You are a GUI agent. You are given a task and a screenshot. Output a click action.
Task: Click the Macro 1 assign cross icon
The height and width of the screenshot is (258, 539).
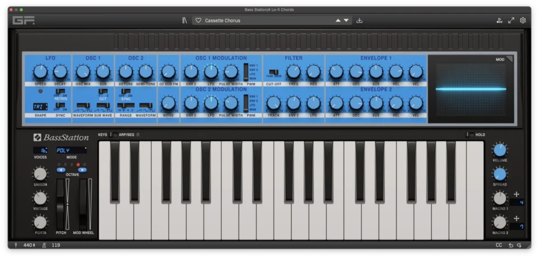tap(517, 194)
